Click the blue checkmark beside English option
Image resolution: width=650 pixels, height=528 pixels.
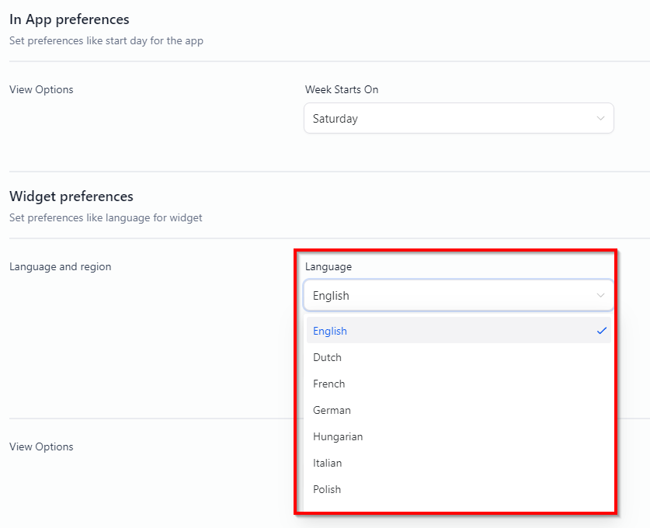click(x=601, y=331)
